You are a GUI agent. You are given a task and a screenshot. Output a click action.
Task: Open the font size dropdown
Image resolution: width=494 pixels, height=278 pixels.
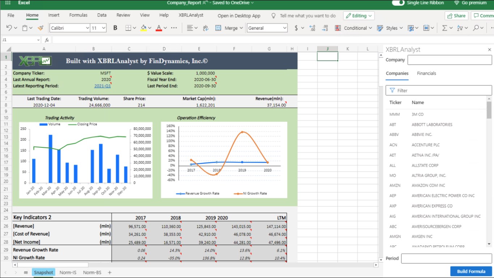[x=104, y=28]
